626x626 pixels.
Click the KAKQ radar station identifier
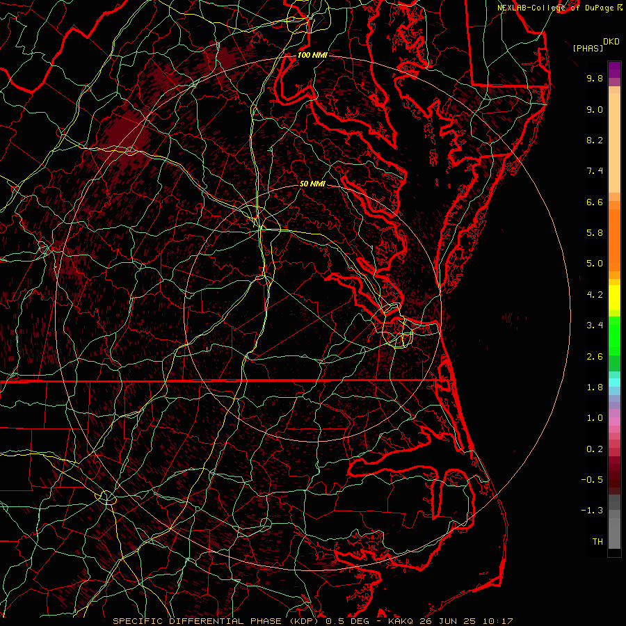click(401, 621)
